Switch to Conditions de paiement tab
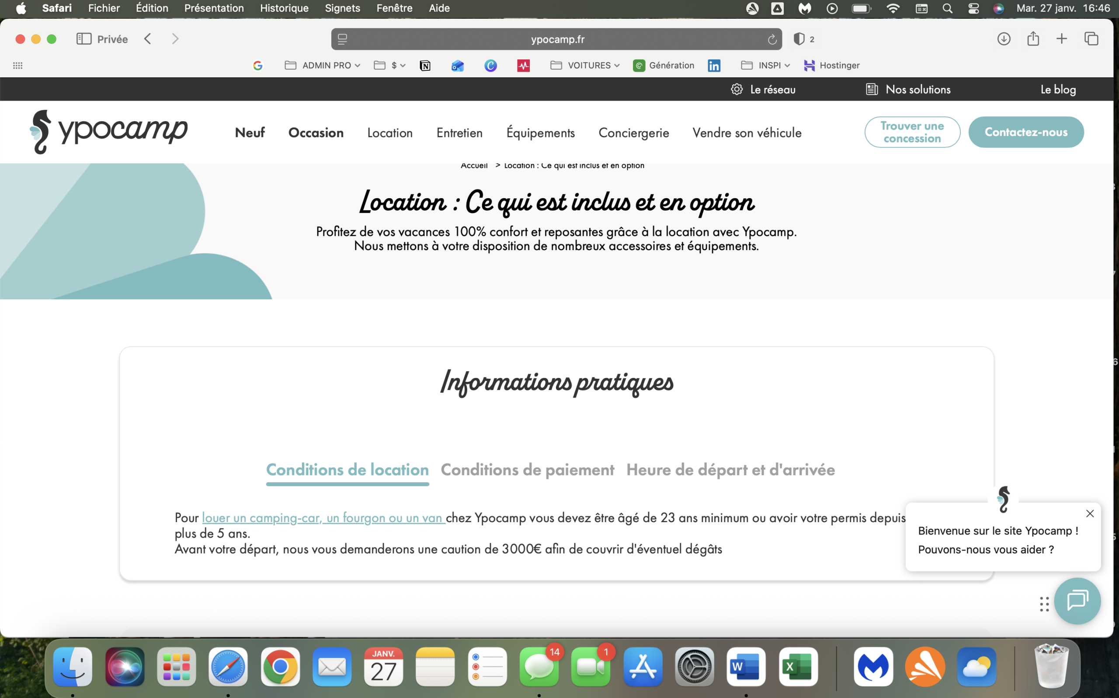Viewport: 1119px width, 698px height. (527, 470)
